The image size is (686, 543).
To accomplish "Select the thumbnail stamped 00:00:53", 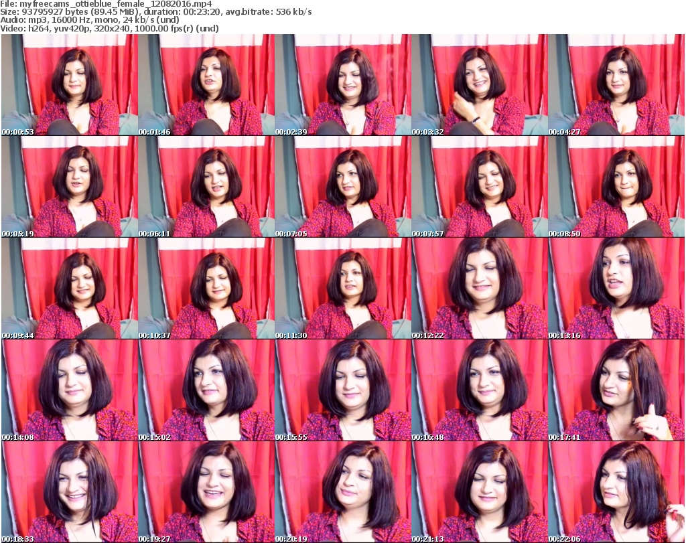I will [70, 85].
